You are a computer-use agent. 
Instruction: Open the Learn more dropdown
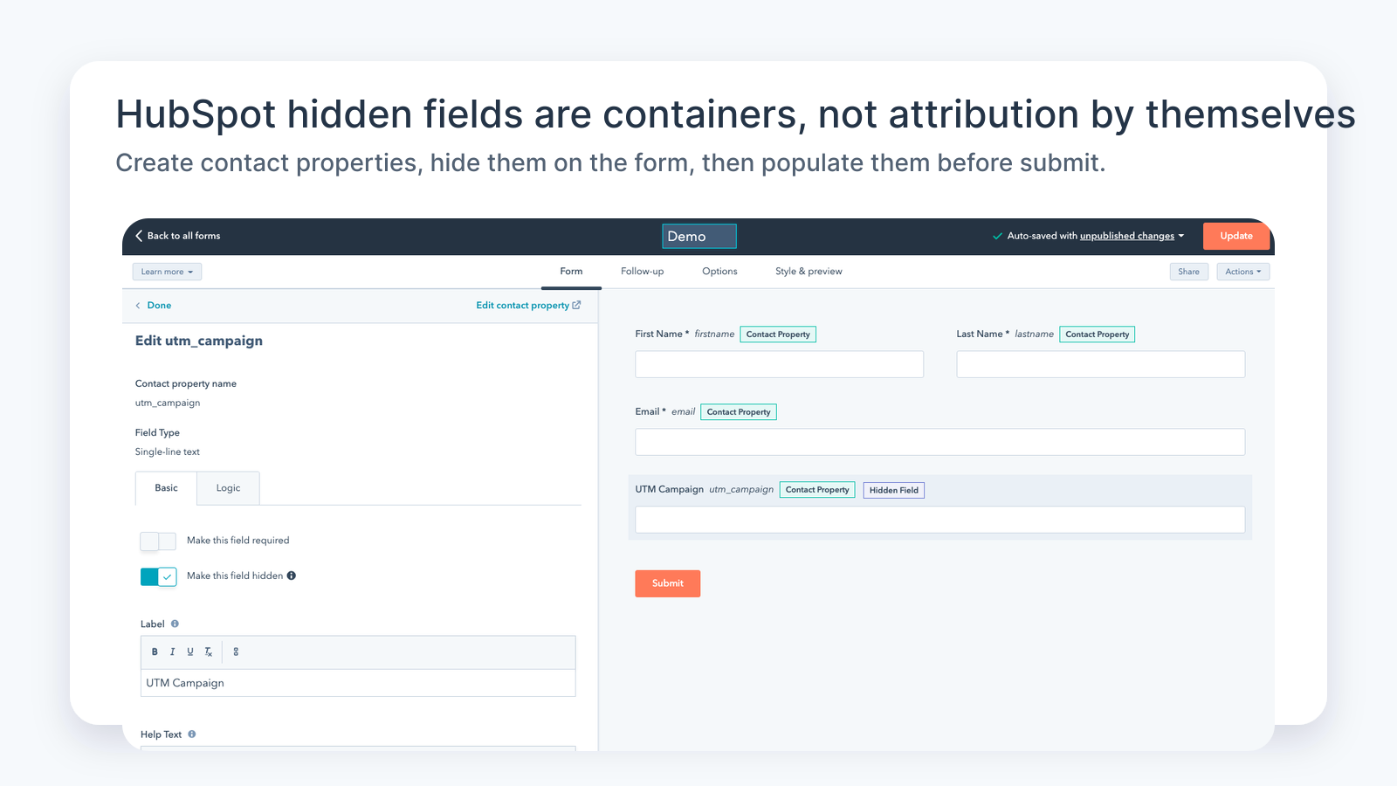pyautogui.click(x=167, y=272)
